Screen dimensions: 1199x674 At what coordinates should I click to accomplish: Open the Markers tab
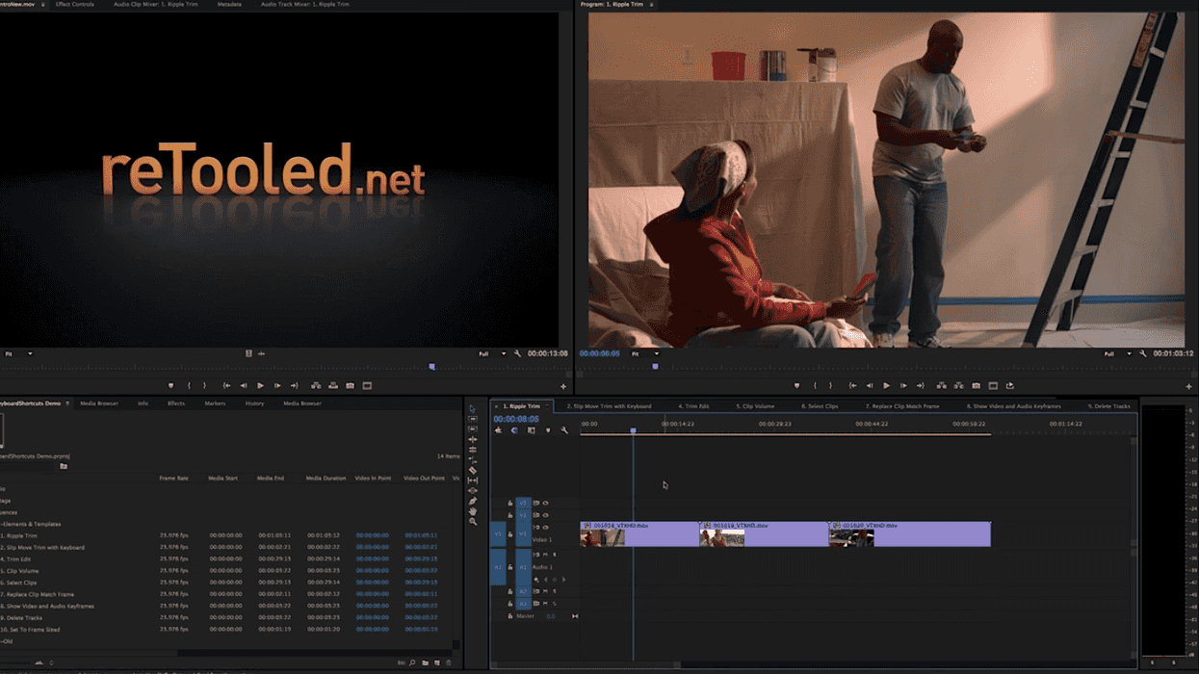[x=215, y=403]
